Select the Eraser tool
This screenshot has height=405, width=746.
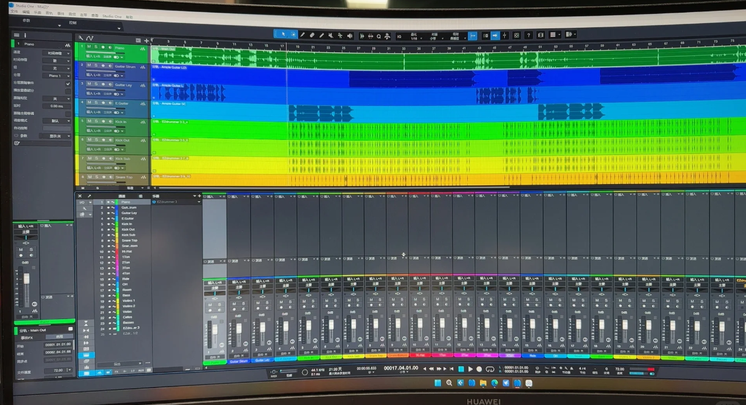click(312, 35)
